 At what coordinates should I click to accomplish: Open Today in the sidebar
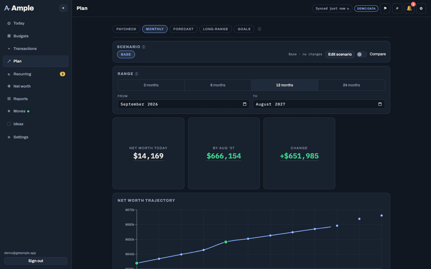tap(36, 23)
